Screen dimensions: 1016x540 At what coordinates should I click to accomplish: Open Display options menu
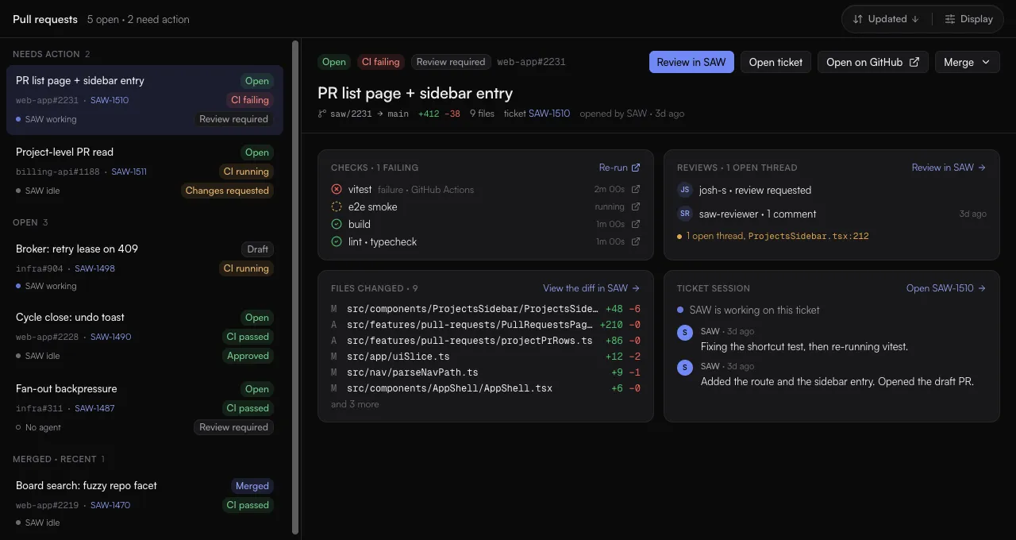click(x=968, y=19)
